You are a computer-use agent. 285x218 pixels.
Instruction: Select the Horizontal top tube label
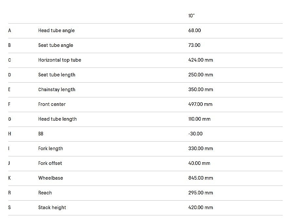pos(60,60)
